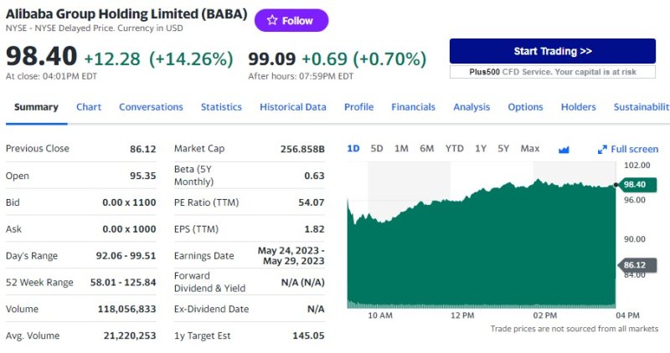
Task: Select YTD chart range
Action: tap(454, 149)
